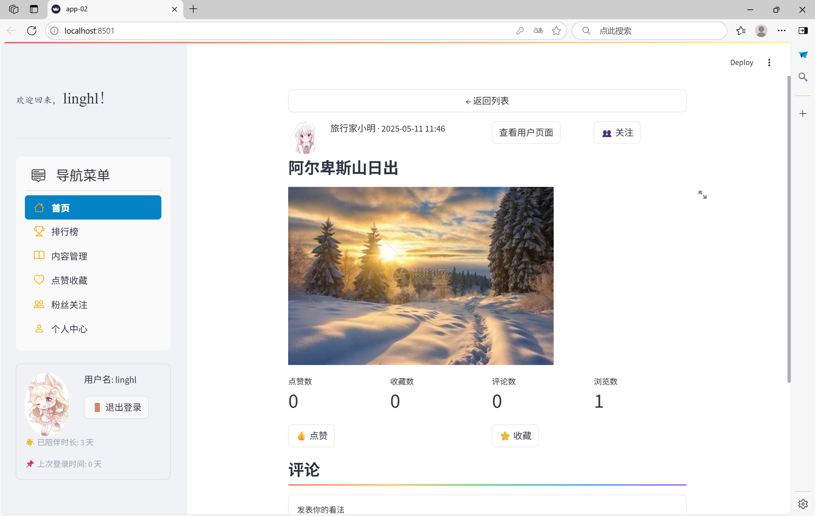This screenshot has width=815, height=516.
Task: Open the browser translate icon
Action: coord(538,31)
